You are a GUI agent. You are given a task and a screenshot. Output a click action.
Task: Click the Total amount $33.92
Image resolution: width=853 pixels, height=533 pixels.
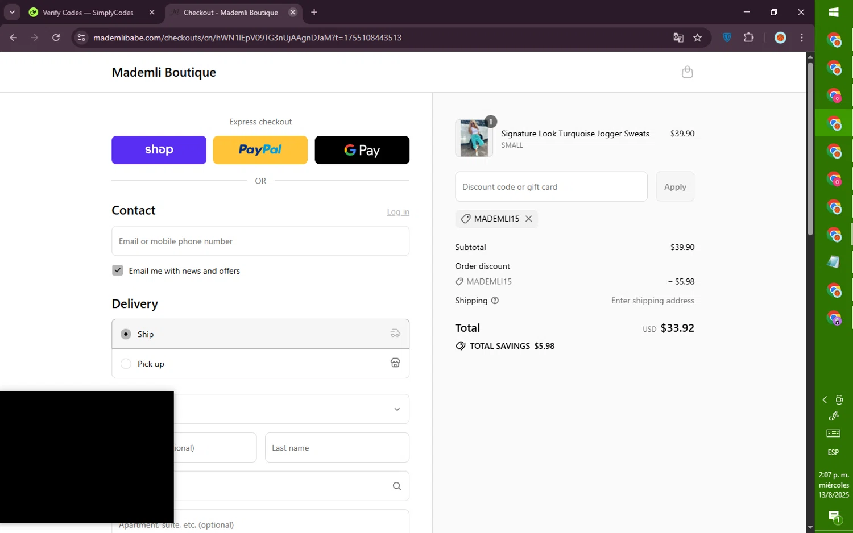pyautogui.click(x=677, y=328)
